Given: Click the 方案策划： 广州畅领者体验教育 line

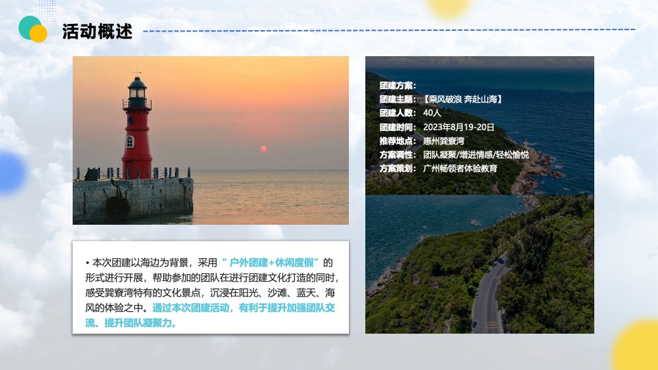Looking at the screenshot, I should click(x=439, y=169).
